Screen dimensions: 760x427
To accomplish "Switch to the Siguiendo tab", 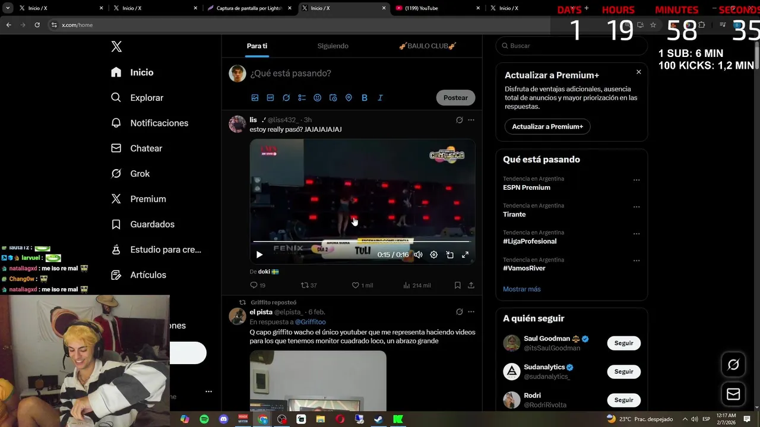I will [x=332, y=46].
